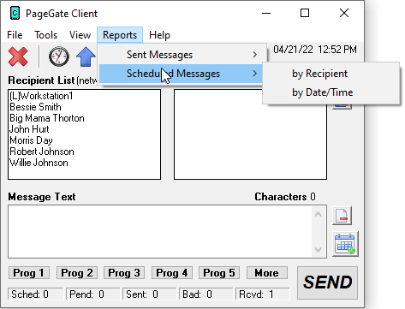Click the Rcvd: 1 status field
The height and width of the screenshot is (309, 405).
coord(262,294)
